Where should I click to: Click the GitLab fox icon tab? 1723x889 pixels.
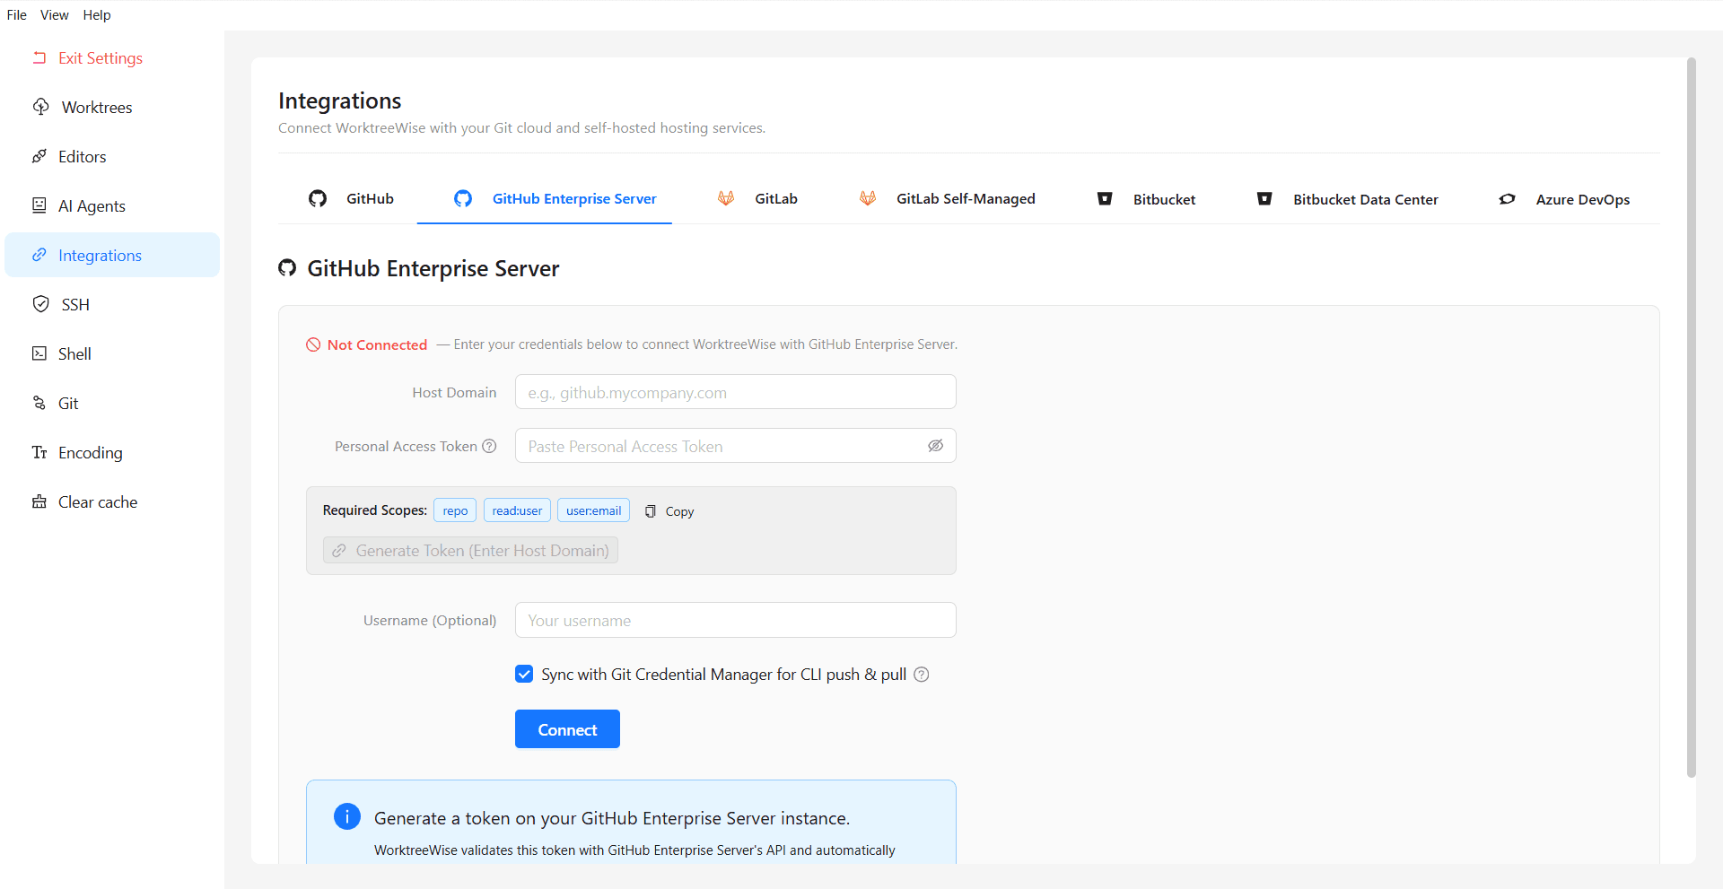point(726,198)
